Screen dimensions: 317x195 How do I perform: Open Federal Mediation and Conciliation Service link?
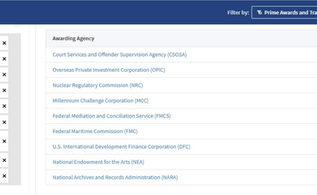[x=111, y=116]
